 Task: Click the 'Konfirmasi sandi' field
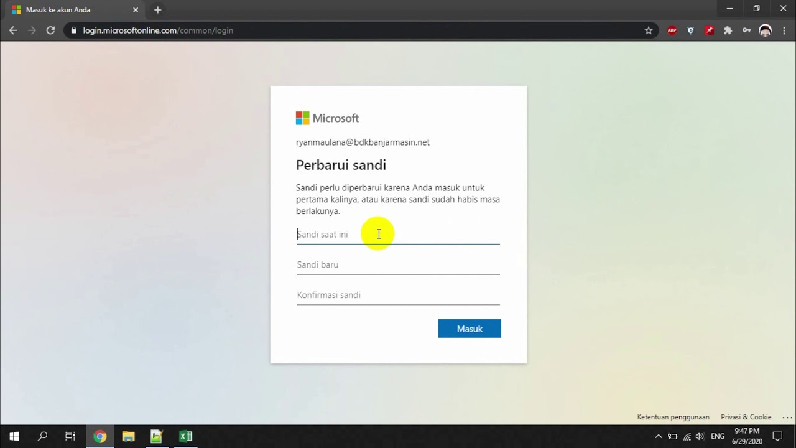pyautogui.click(x=398, y=296)
